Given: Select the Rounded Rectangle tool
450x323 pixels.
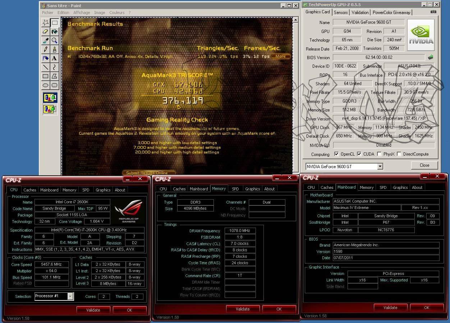Looking at the screenshot, I should coord(55,85).
